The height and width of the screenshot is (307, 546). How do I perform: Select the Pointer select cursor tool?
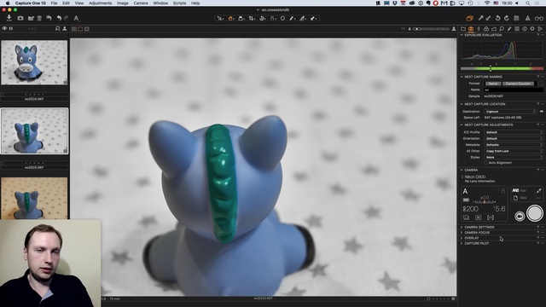click(220, 19)
